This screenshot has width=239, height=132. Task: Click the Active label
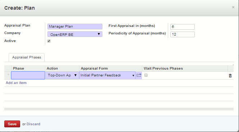pyautogui.click(x=10, y=41)
